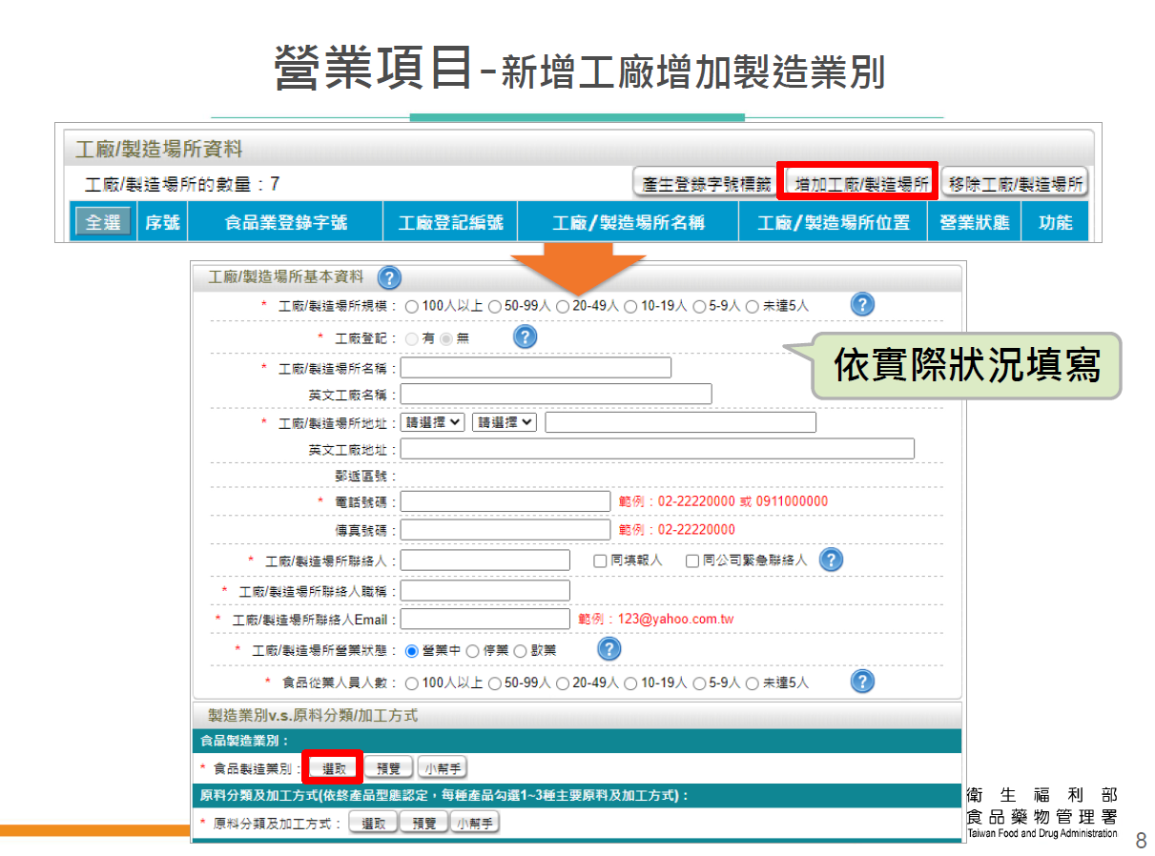
Task: Expand the second 請選擇 address dropdown
Action: click(505, 422)
